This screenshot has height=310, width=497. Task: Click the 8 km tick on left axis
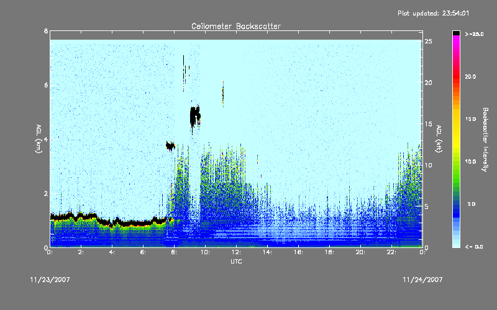pos(46,31)
